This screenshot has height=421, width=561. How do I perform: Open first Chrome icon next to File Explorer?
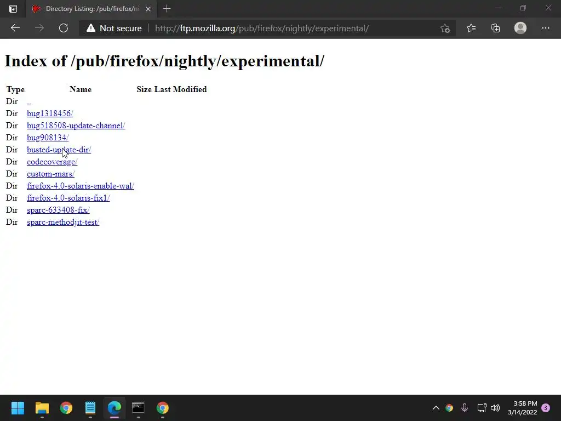click(x=66, y=408)
